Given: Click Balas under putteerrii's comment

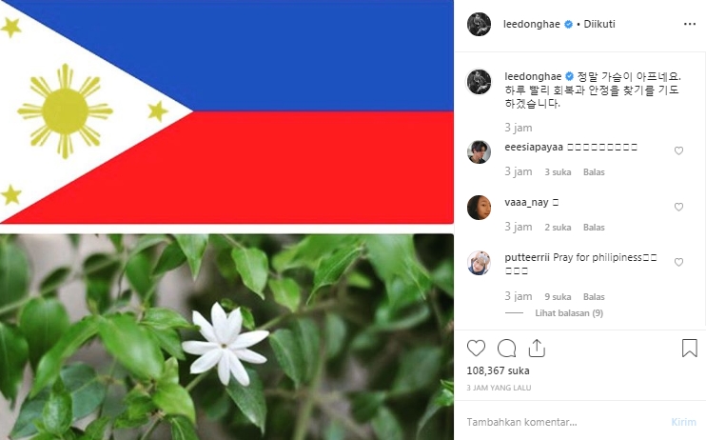Looking at the screenshot, I should [x=594, y=296].
